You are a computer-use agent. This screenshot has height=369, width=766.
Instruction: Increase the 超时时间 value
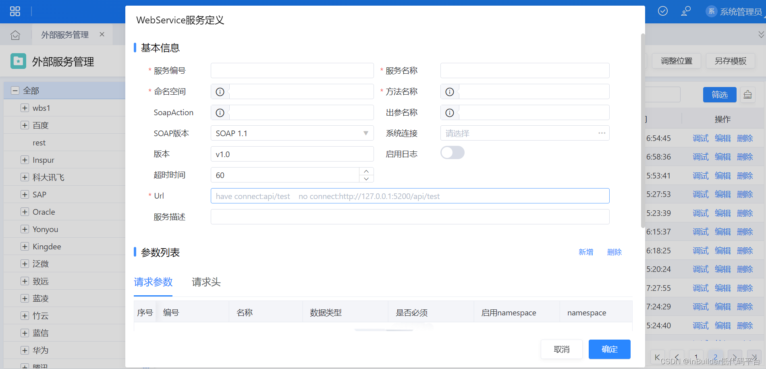(366, 171)
